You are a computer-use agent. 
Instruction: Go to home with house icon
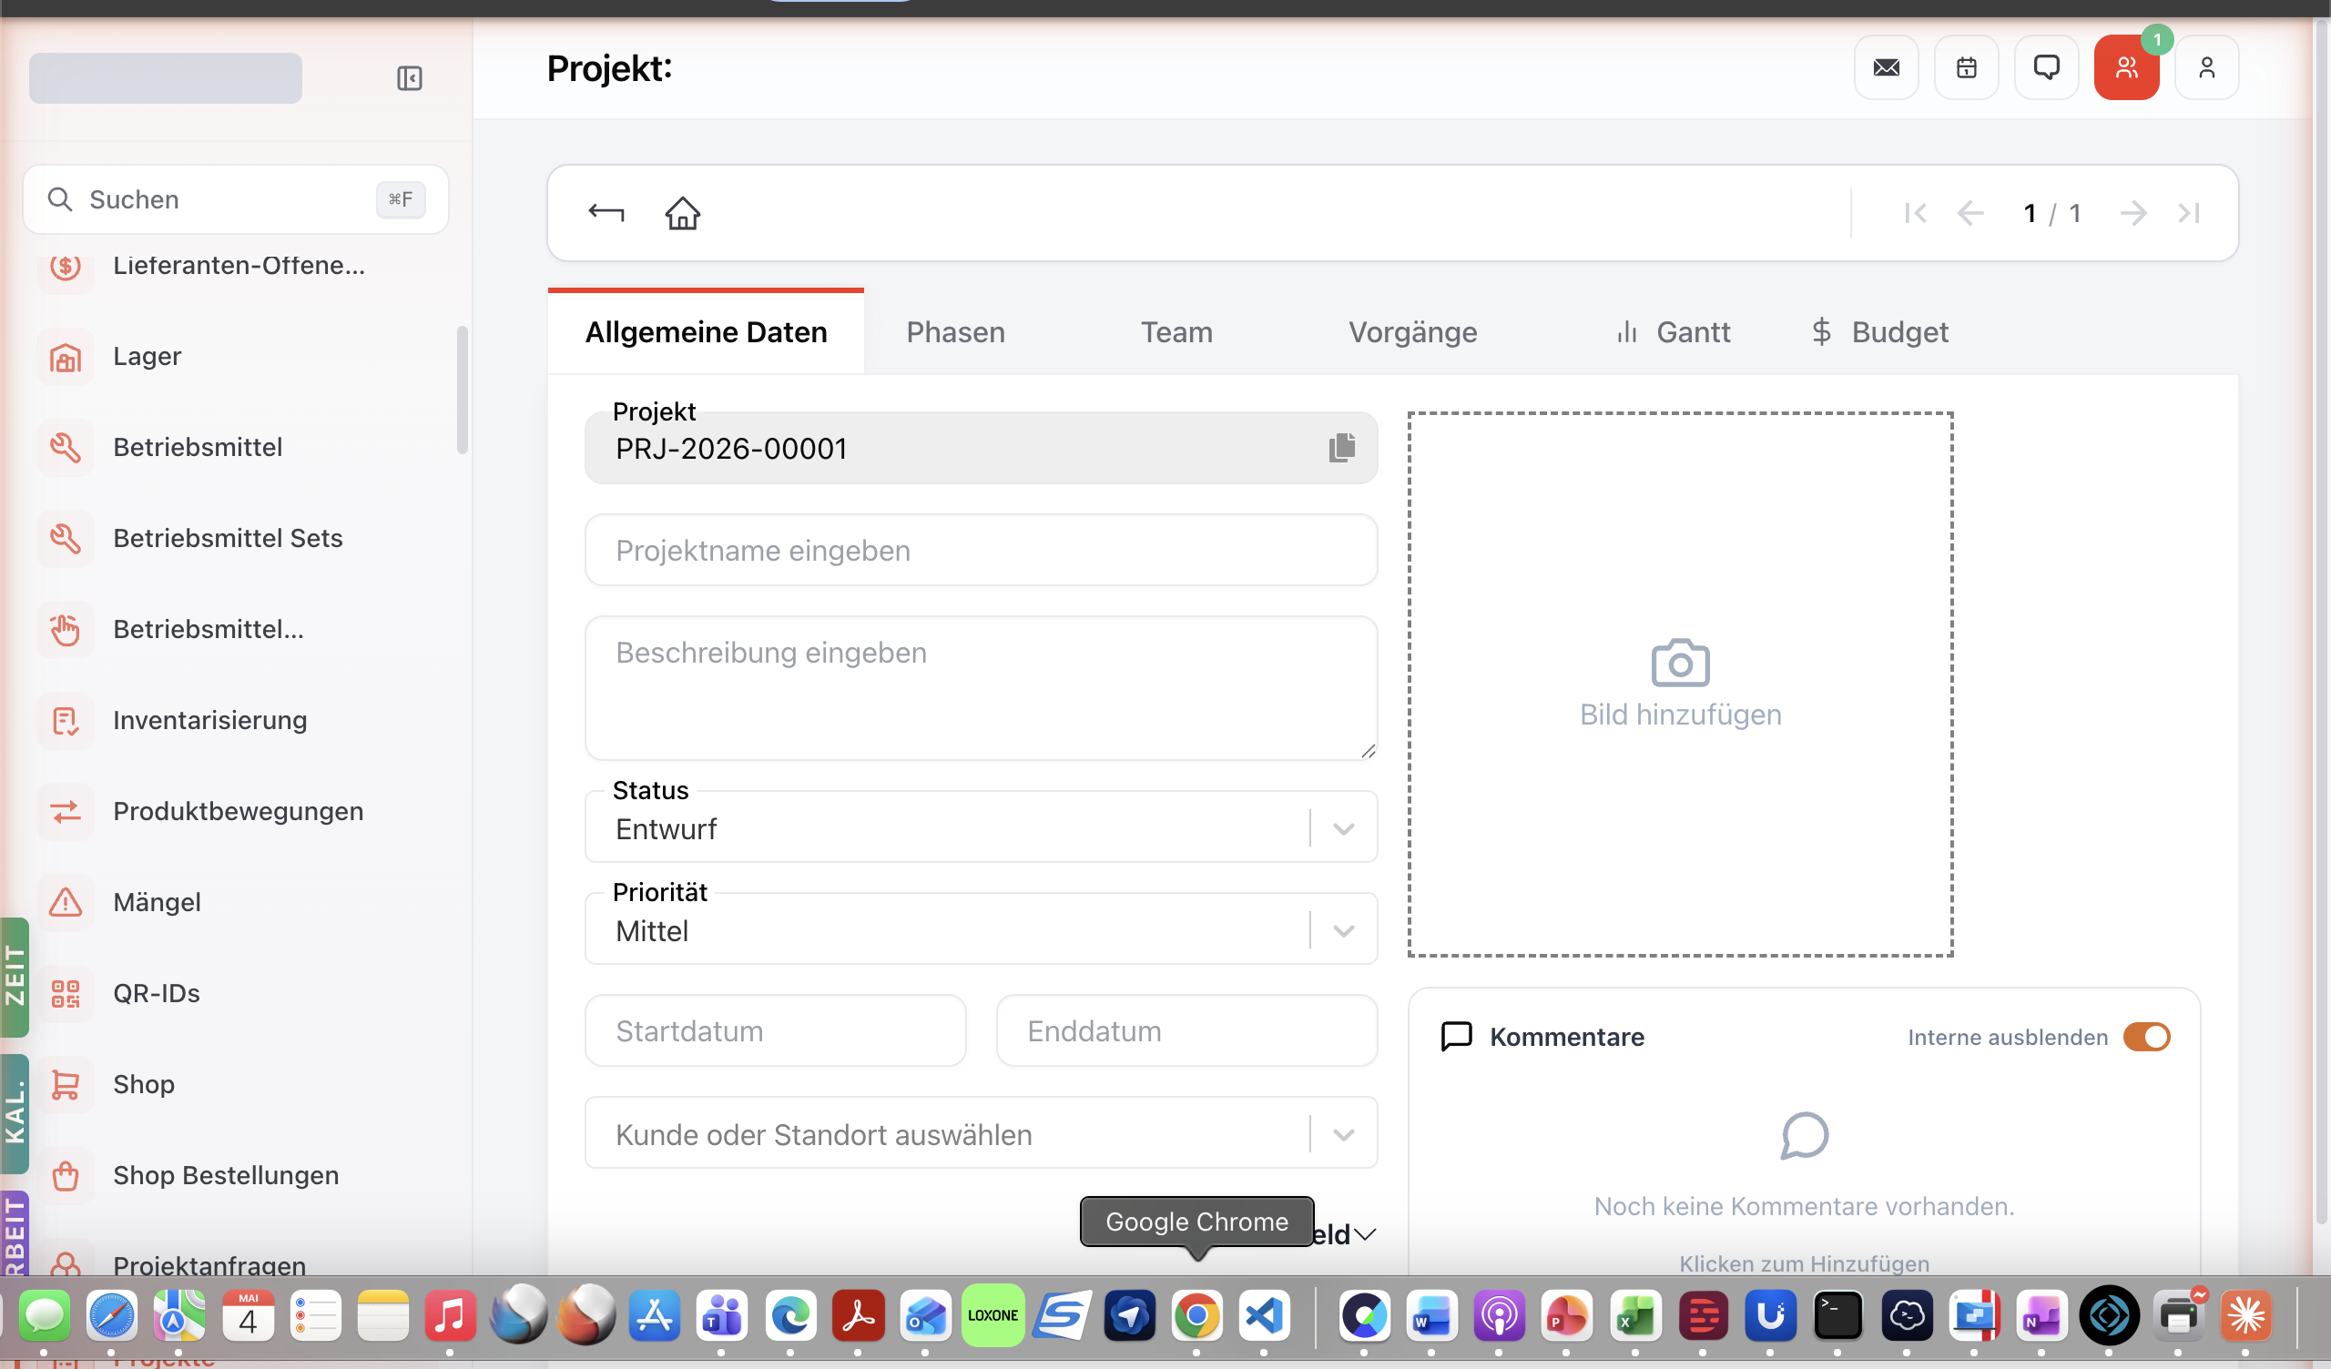tap(683, 213)
